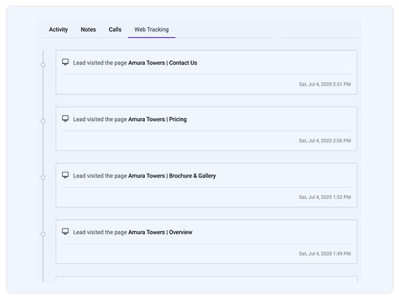Open Amura Towers | Brochure & Gallery link
The image size is (399, 299).
(x=171, y=176)
